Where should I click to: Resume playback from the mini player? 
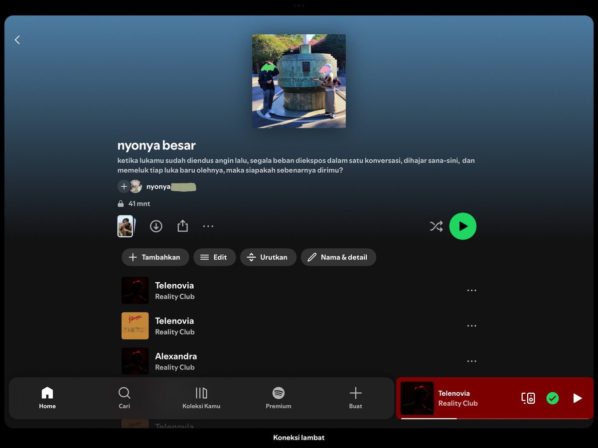[x=578, y=398]
